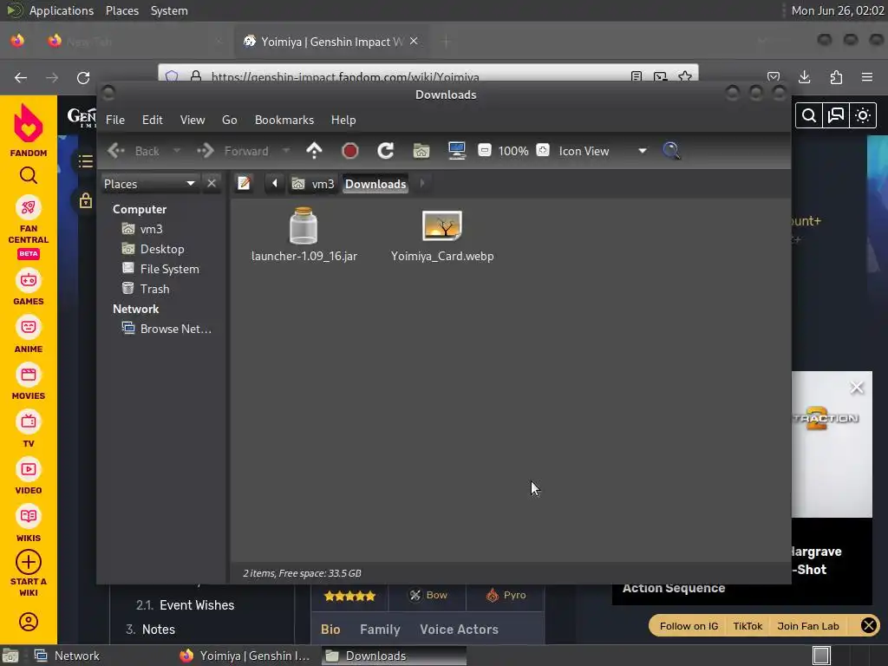Zoom in with the plus icon
Image resolution: width=888 pixels, height=666 pixels.
(543, 151)
